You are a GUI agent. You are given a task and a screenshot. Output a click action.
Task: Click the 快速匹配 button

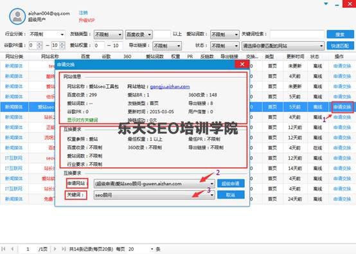pyautogui.click(x=340, y=46)
